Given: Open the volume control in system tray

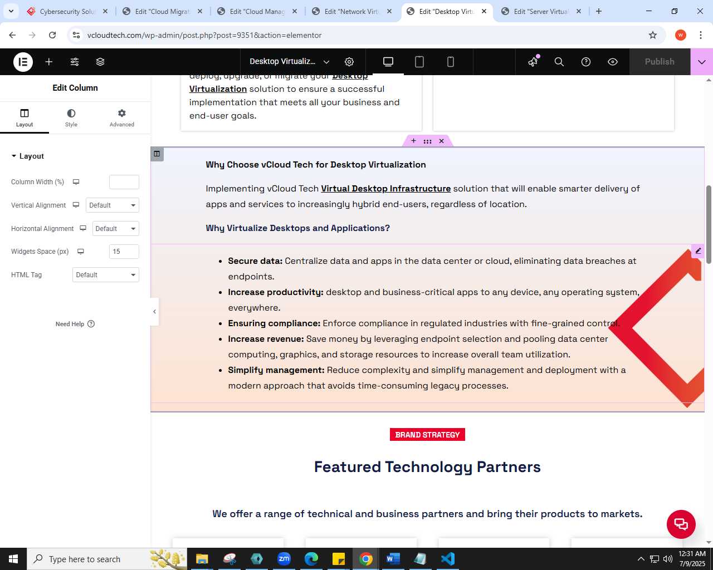Looking at the screenshot, I should [668, 559].
